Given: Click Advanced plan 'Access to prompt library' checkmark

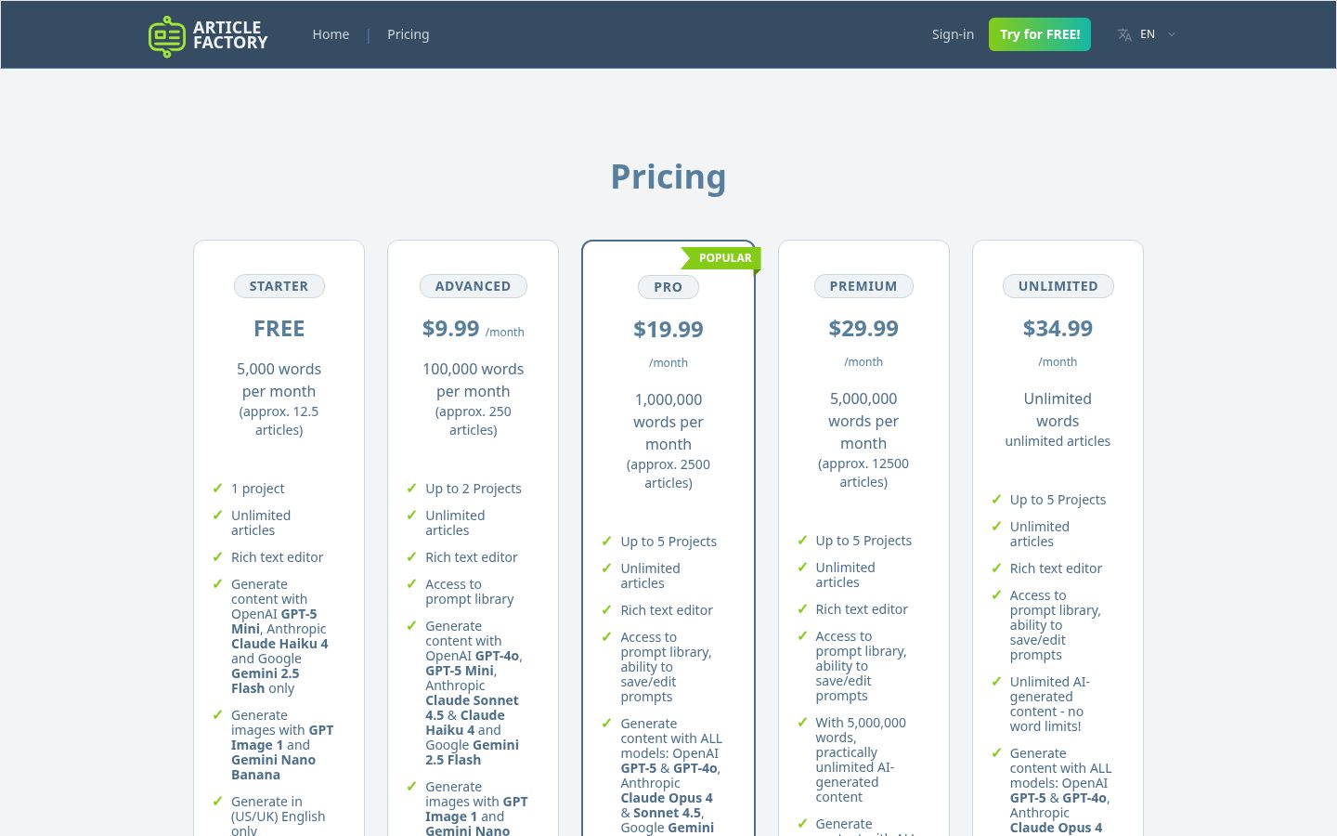Looking at the screenshot, I should [411, 584].
